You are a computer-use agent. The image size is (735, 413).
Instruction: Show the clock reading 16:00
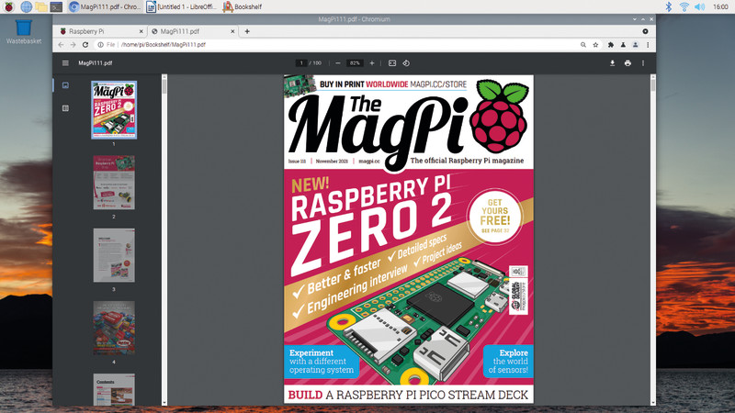pos(720,6)
